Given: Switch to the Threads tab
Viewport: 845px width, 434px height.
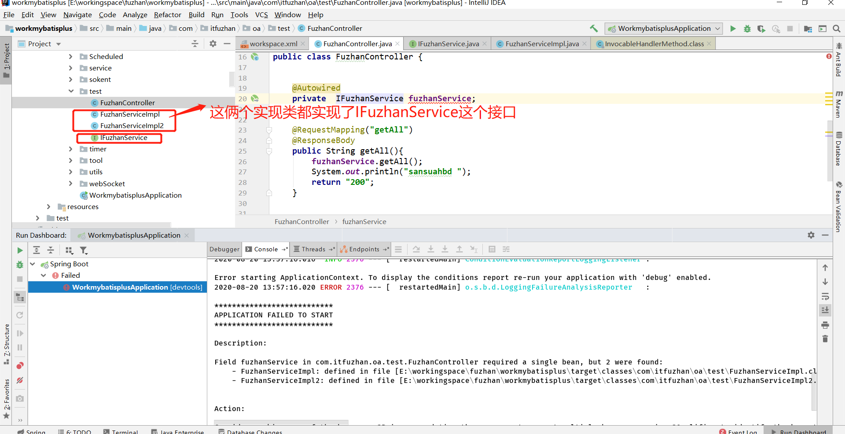Looking at the screenshot, I should click(313, 249).
